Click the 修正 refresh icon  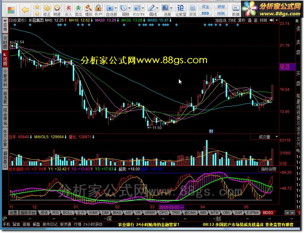tap(47, 10)
